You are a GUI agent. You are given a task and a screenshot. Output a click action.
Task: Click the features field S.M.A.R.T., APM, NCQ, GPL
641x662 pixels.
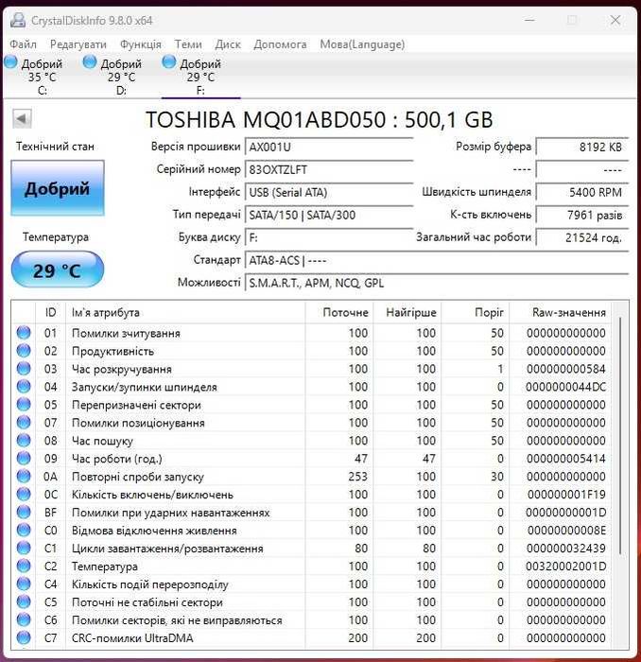point(437,283)
